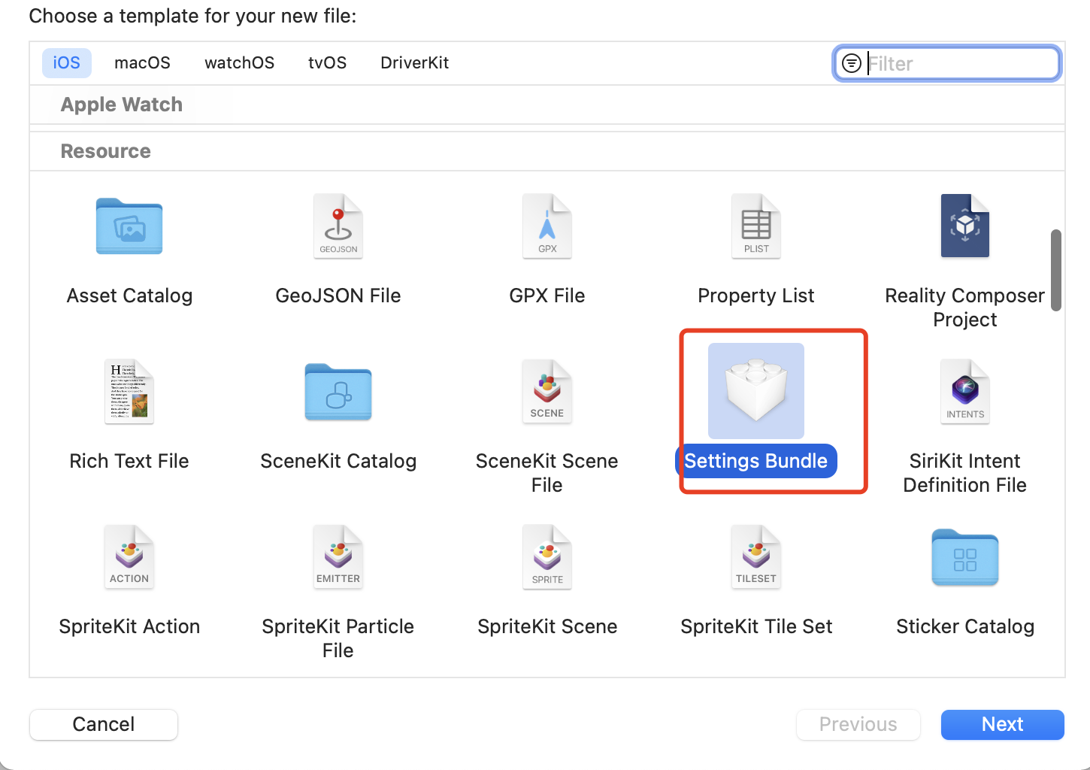Click the vertical scrollbar in template list
Image resolution: width=1090 pixels, height=770 pixels.
coord(1056,271)
